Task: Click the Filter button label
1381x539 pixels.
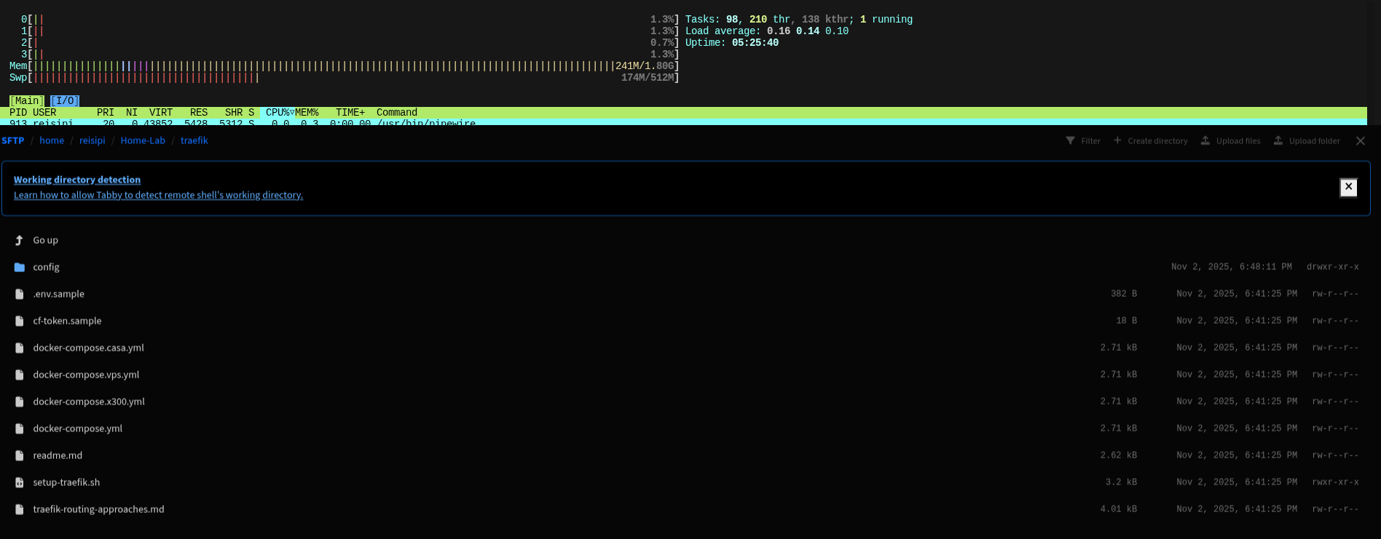Action: (1090, 141)
